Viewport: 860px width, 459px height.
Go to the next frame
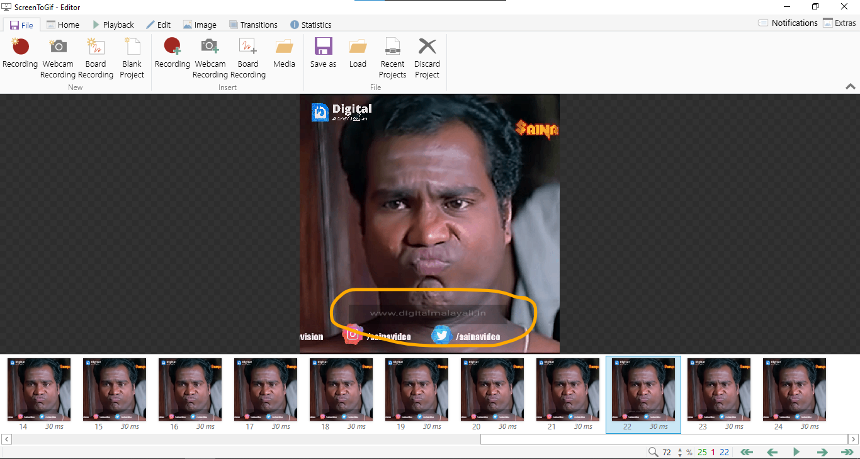click(x=822, y=452)
